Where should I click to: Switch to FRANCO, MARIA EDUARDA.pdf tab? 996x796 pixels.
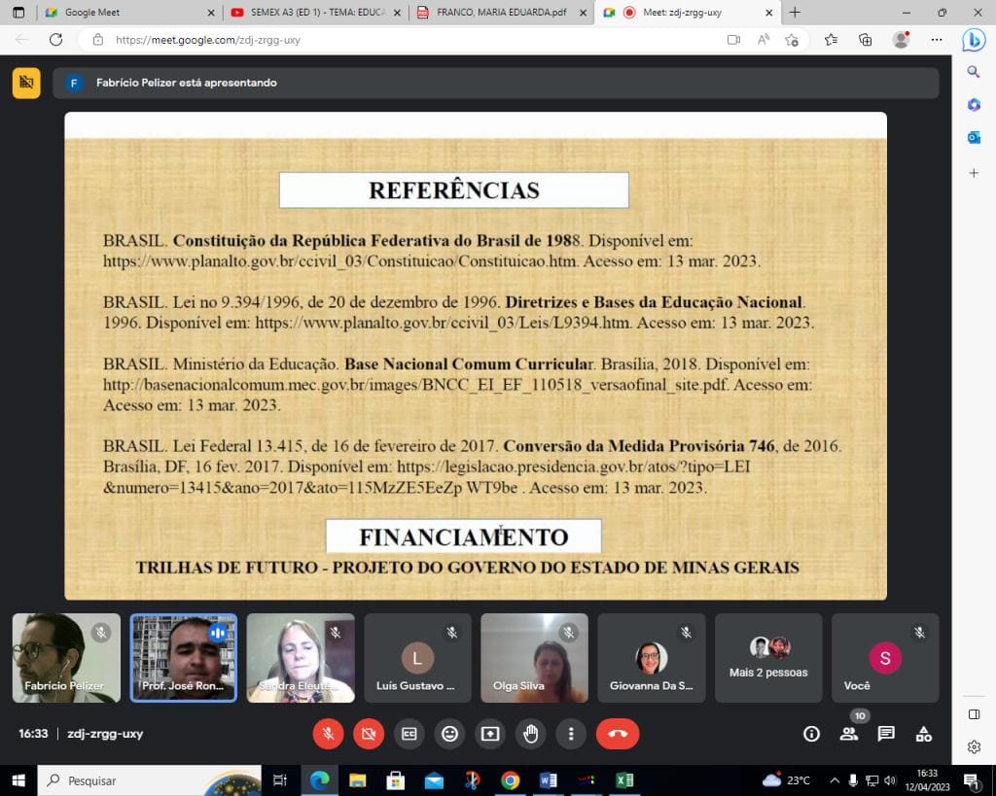(502, 12)
